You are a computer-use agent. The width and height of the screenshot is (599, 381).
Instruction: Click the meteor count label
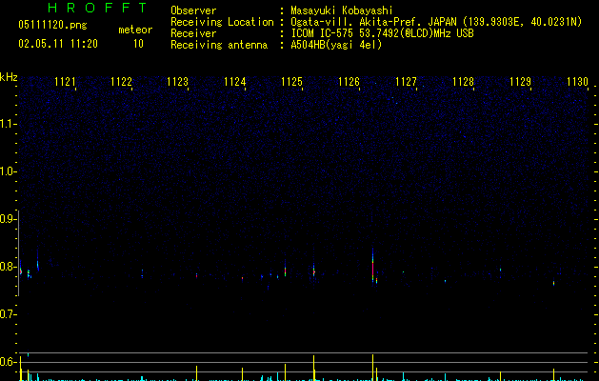(135, 30)
